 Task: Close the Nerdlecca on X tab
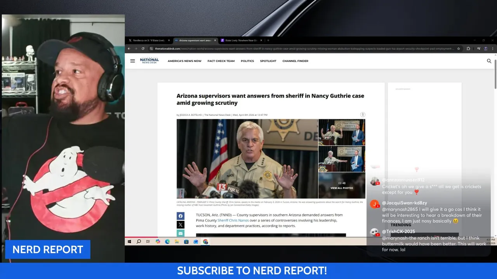(169, 40)
